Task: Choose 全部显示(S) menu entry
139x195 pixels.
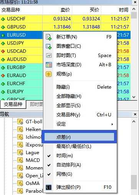Action: point(80,106)
